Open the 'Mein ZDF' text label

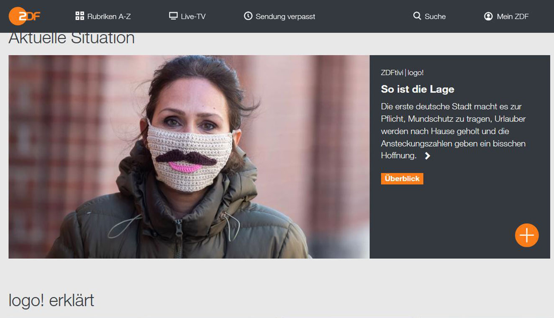tap(513, 16)
